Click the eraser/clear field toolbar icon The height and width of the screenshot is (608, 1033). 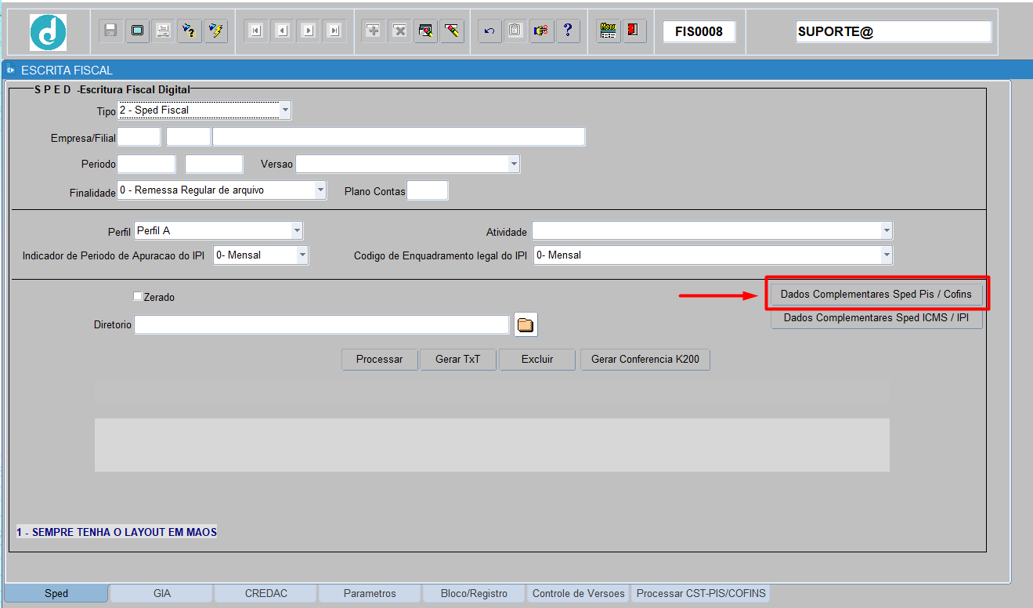(451, 31)
